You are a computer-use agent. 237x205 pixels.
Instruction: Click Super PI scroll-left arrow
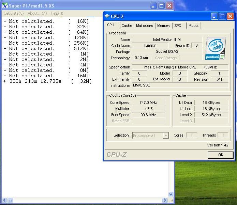4,200
